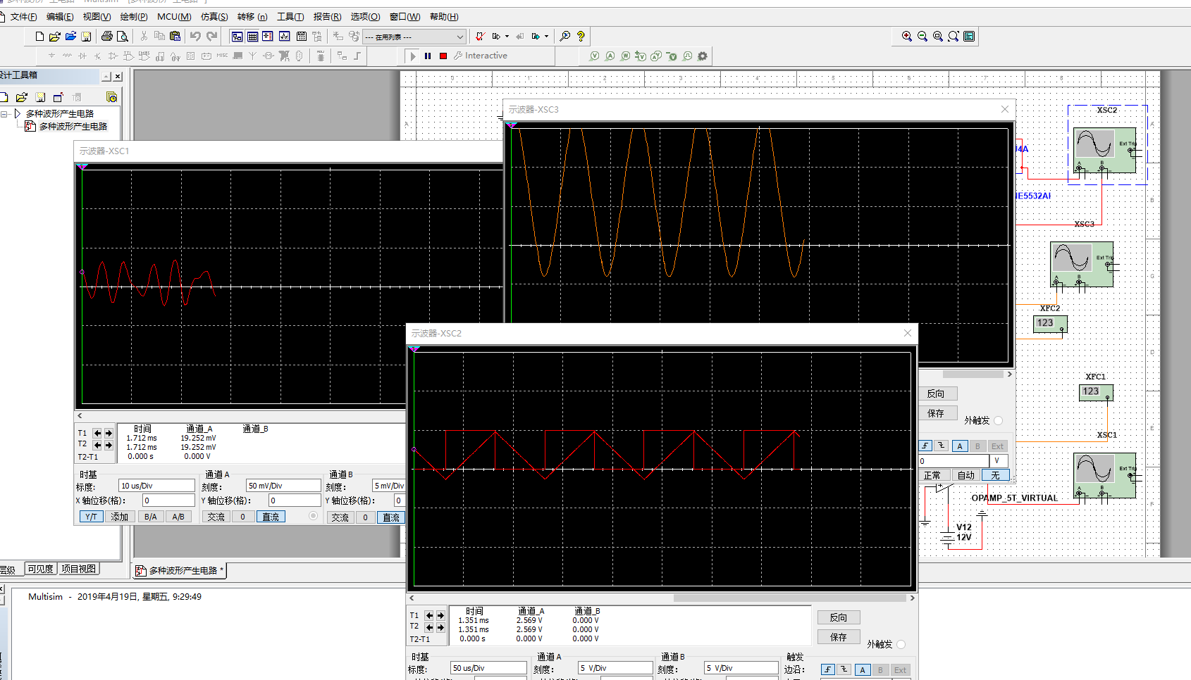Open print preview from main toolbar

[x=122, y=37]
